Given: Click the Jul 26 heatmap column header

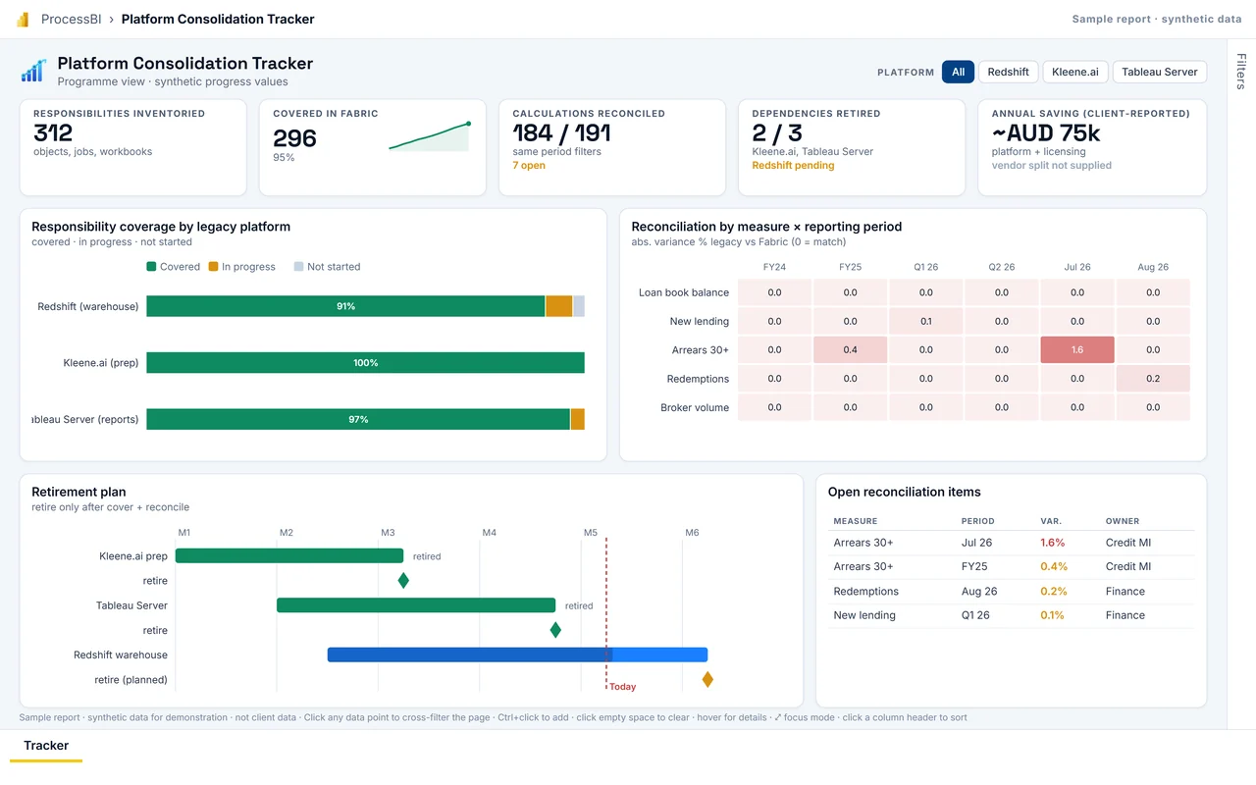Looking at the screenshot, I should [1077, 267].
